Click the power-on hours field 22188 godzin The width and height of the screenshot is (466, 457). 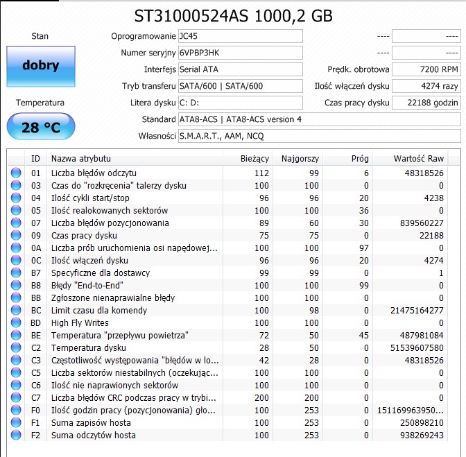(426, 103)
